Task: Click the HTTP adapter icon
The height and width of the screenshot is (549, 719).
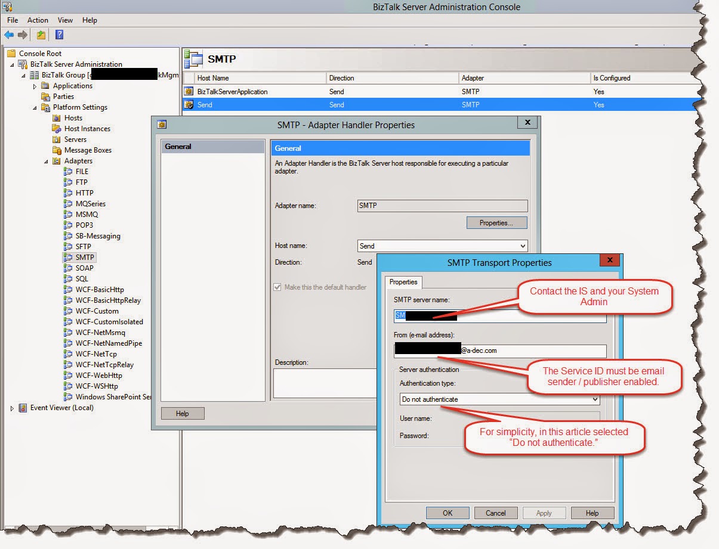Action: [68, 193]
